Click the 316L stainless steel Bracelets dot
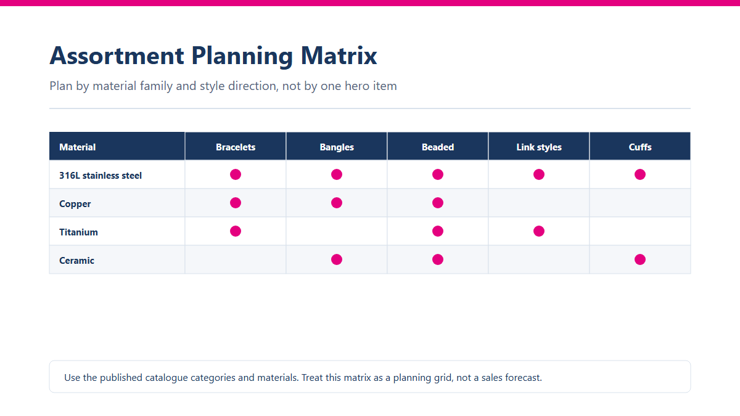740x416 pixels. [x=236, y=174]
